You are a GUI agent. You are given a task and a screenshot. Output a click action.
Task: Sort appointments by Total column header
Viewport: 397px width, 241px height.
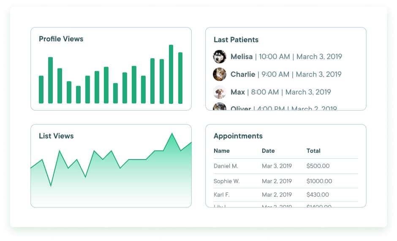(x=313, y=151)
